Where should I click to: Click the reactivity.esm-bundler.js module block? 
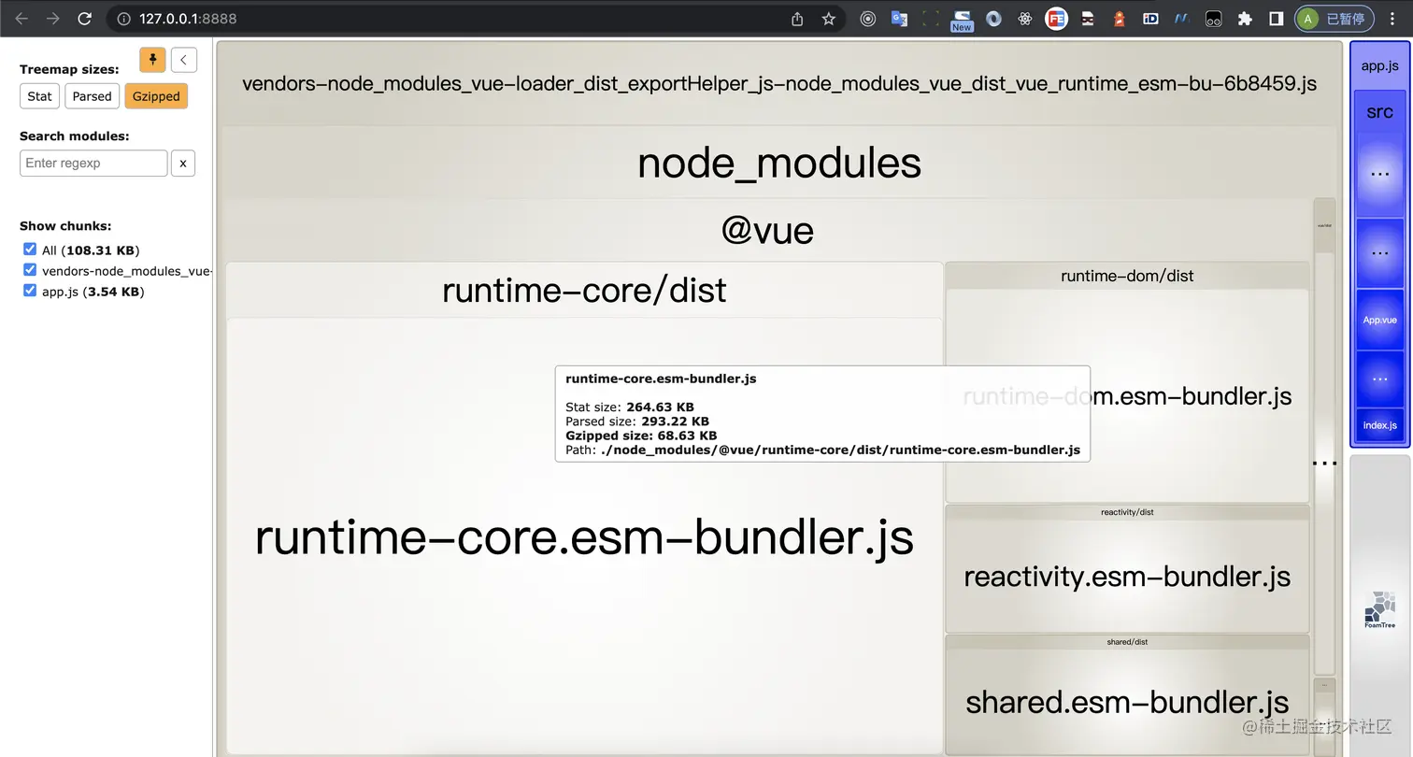click(x=1127, y=577)
